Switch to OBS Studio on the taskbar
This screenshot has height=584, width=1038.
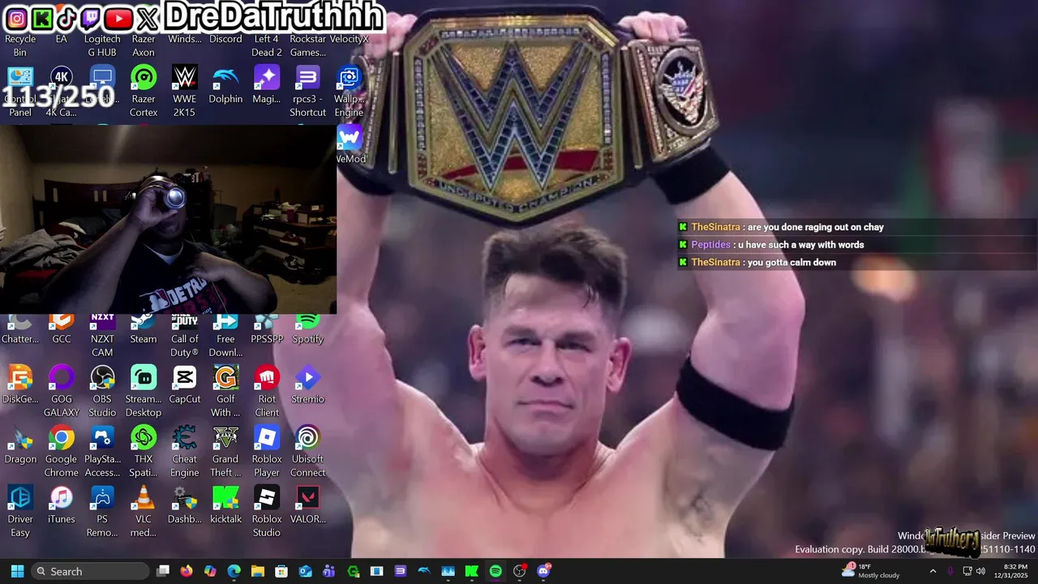(520, 571)
